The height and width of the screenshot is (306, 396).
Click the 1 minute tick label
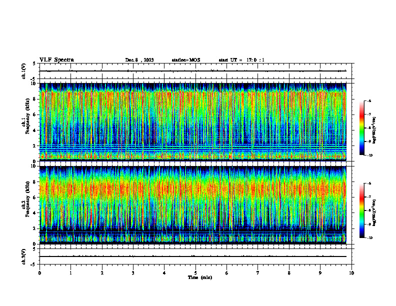70,273
